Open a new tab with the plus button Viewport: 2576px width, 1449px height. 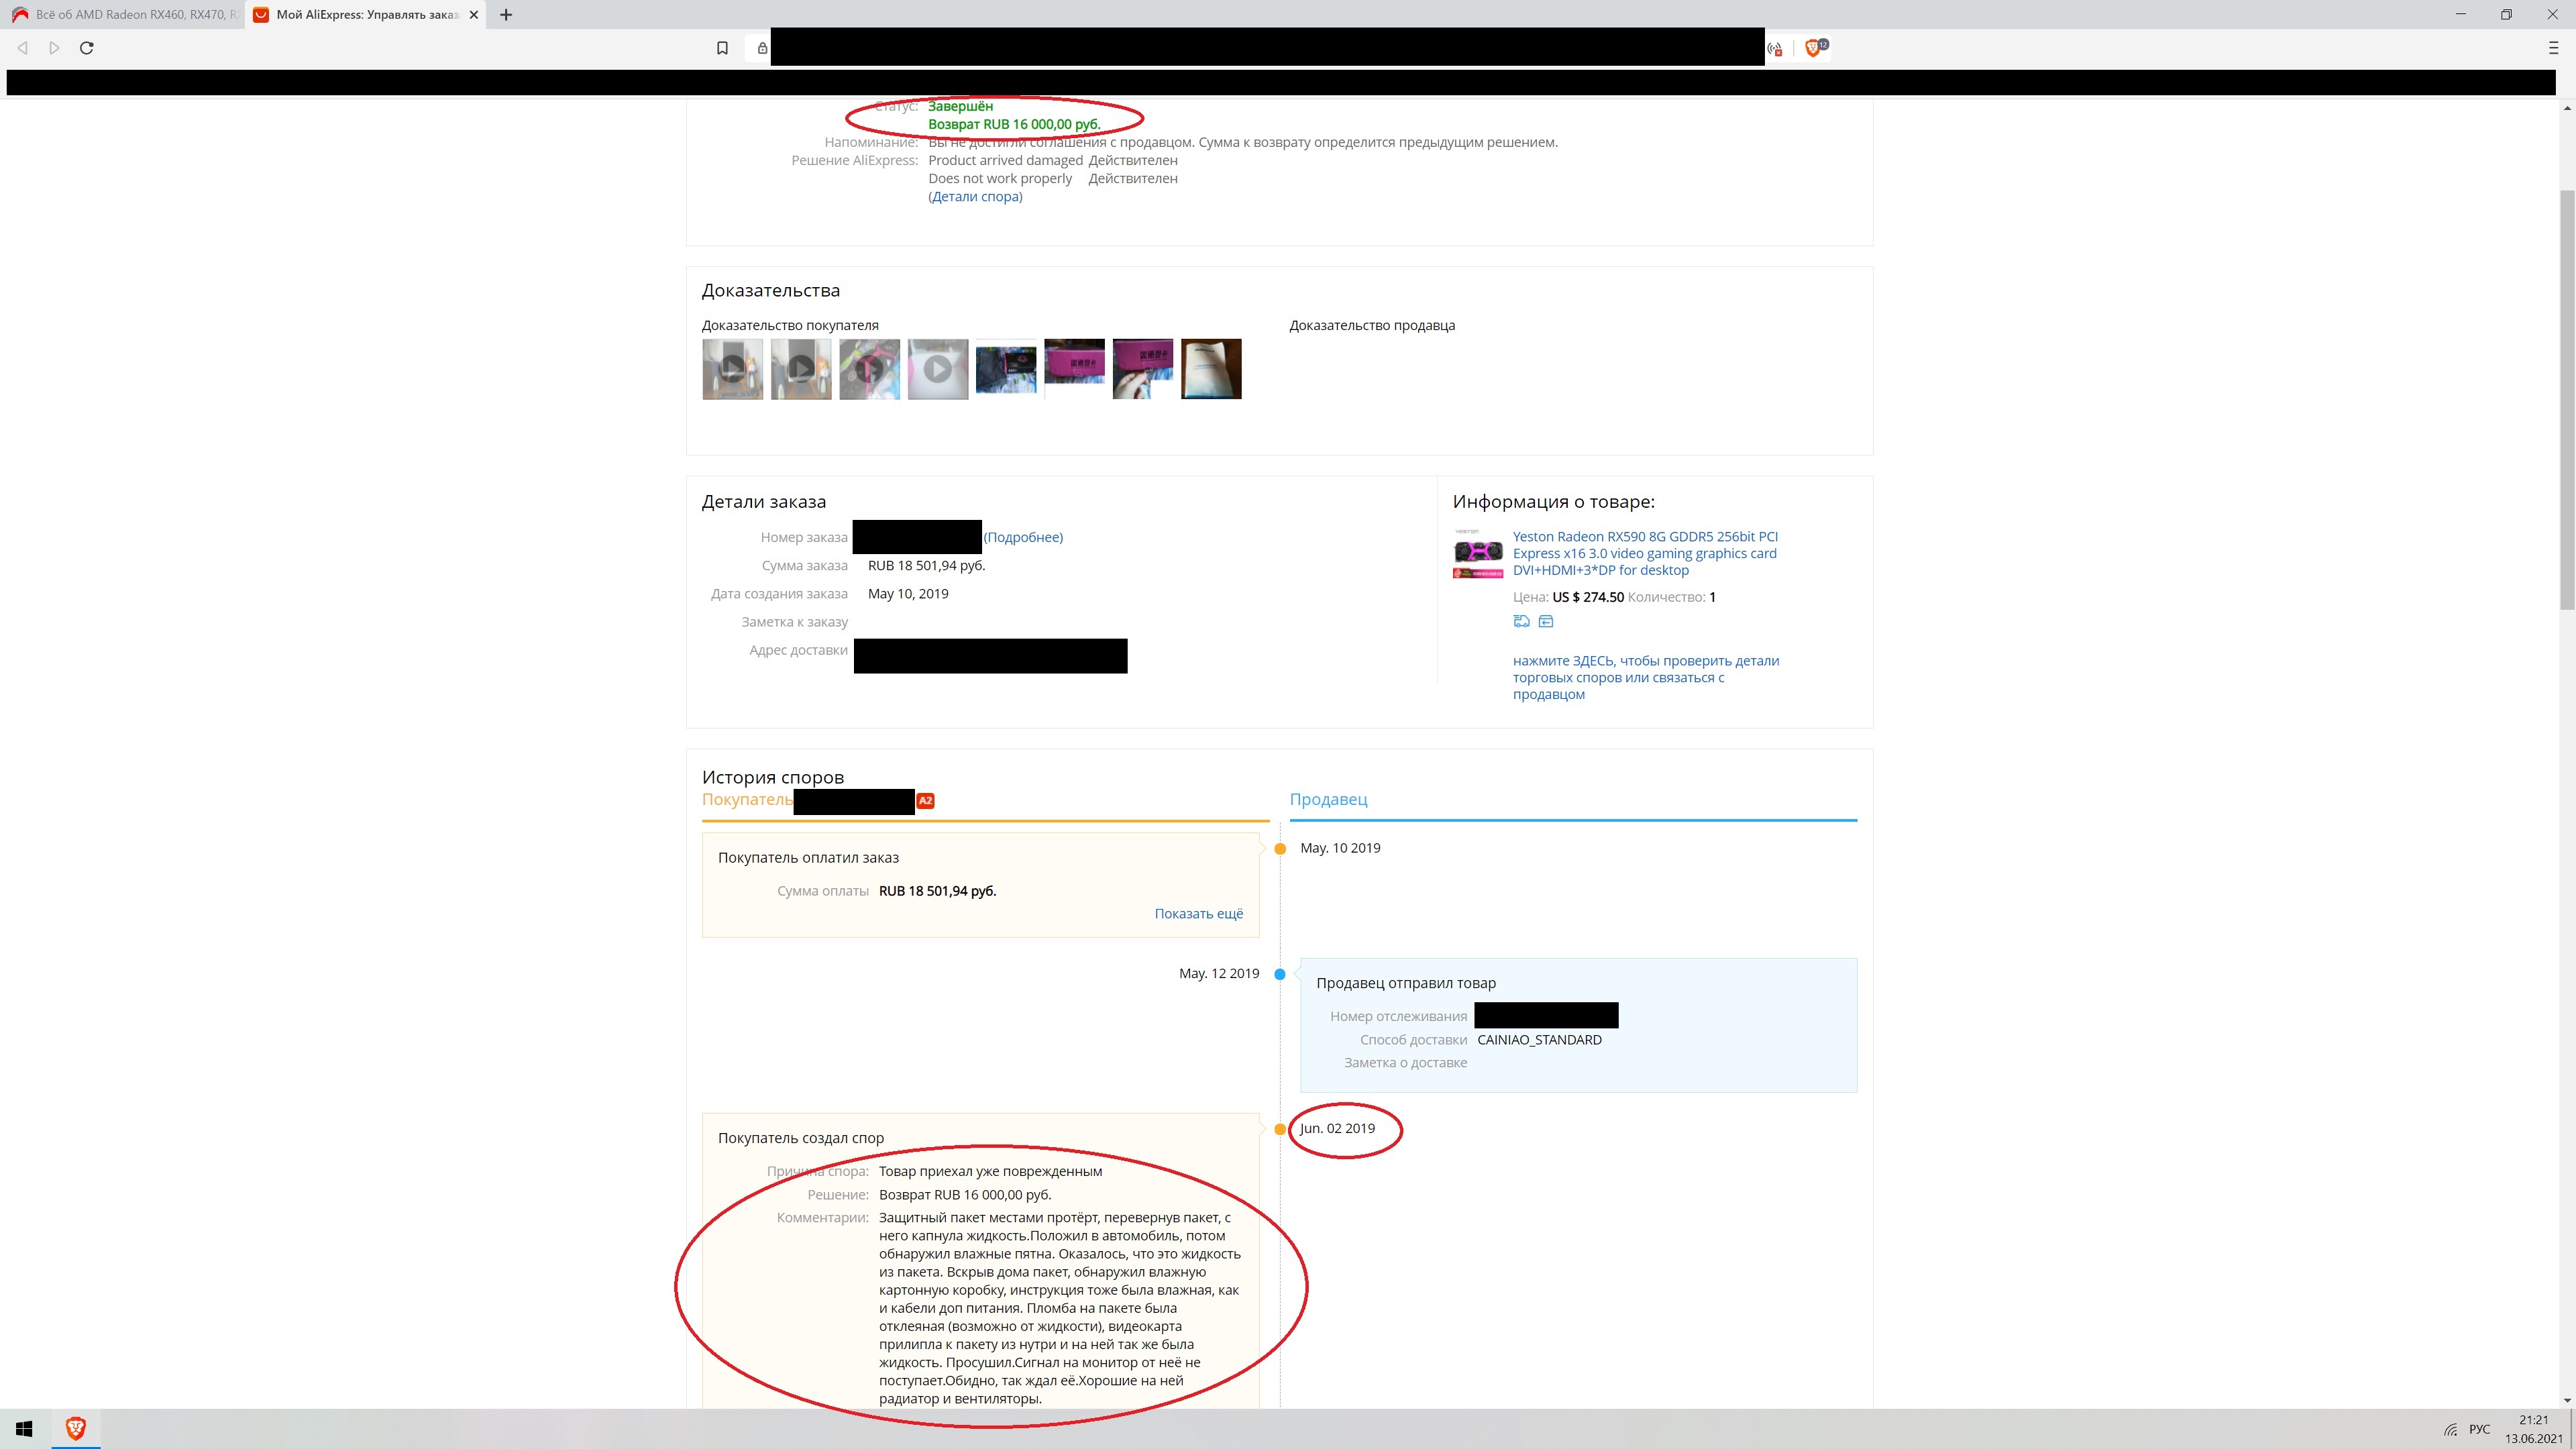(x=506, y=15)
